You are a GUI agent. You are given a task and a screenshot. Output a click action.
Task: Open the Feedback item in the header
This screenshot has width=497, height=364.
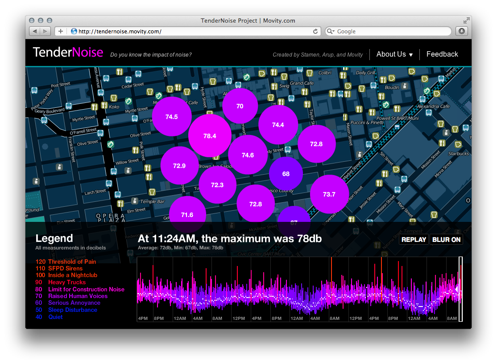(442, 54)
